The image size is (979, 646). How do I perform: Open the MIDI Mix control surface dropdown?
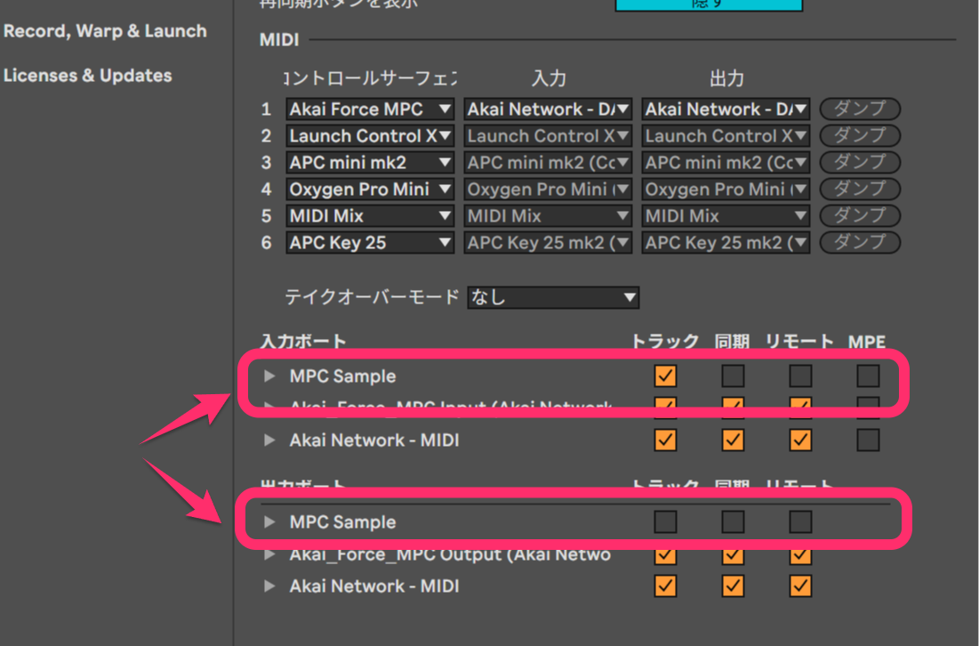click(x=370, y=216)
